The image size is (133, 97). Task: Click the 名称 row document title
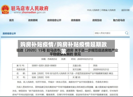72,73
